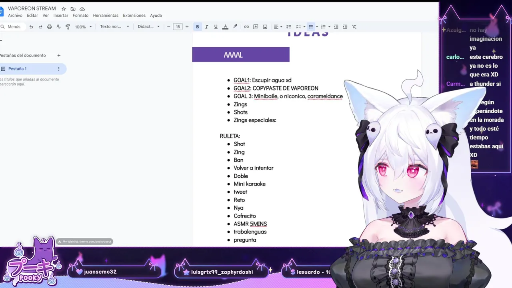Toggle the bulleted list
512x288 pixels.
pos(310,27)
